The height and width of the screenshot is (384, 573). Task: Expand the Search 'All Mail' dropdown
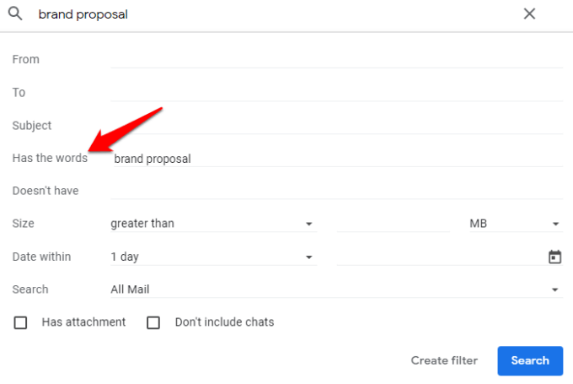[335, 289]
